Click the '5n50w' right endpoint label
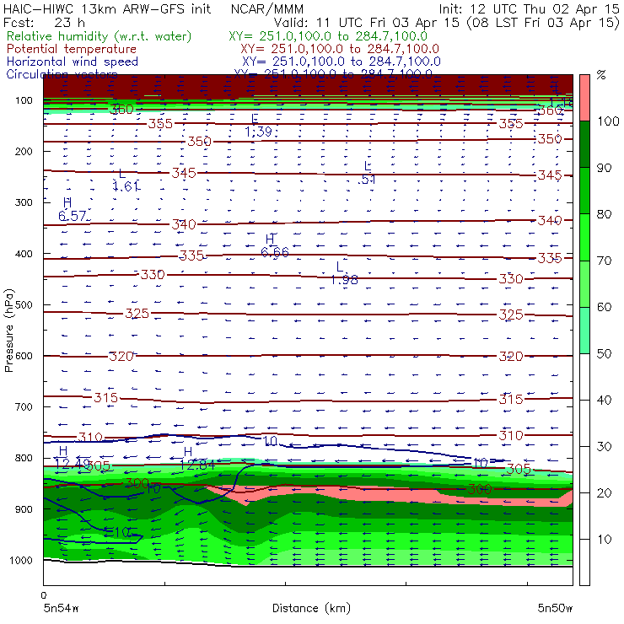Viewport: 624px width, 624px height. [555, 608]
